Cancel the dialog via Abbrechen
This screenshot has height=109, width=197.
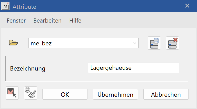point(166,94)
